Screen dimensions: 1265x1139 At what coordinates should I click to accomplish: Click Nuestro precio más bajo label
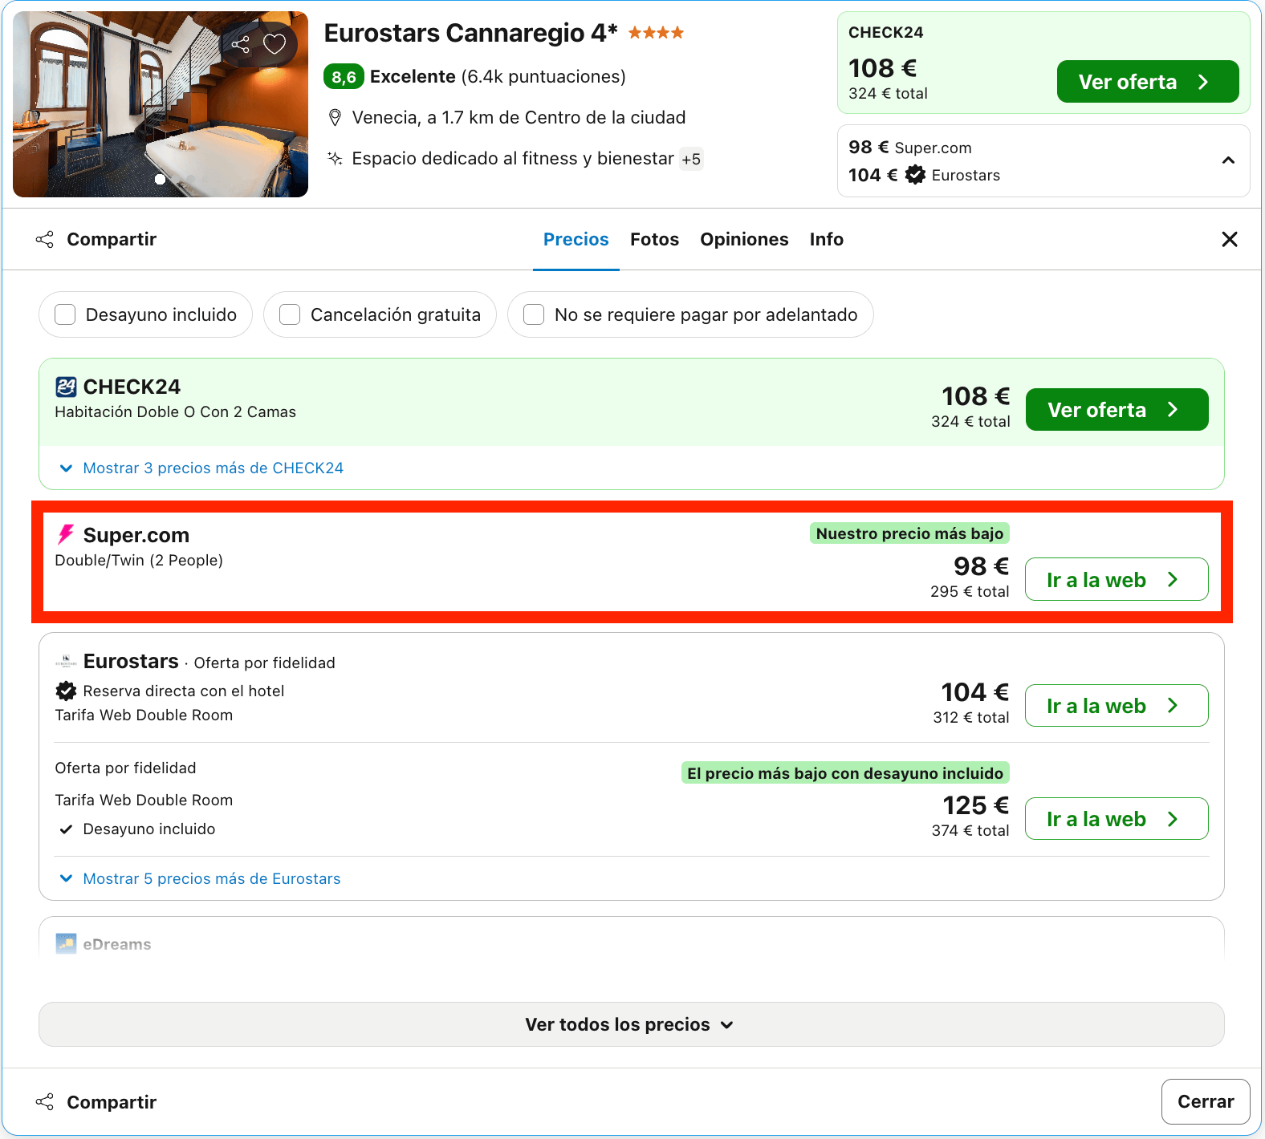coord(909,533)
